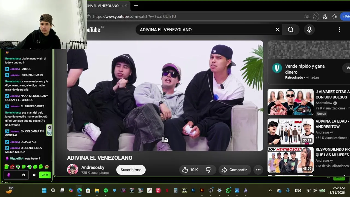
Task: Add page to favorites star icon
Action: tap(314, 16)
